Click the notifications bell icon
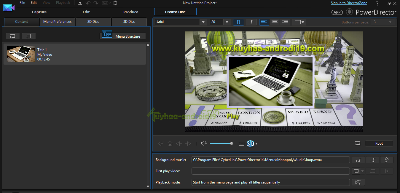The width and height of the screenshot is (400, 193). click(349, 12)
